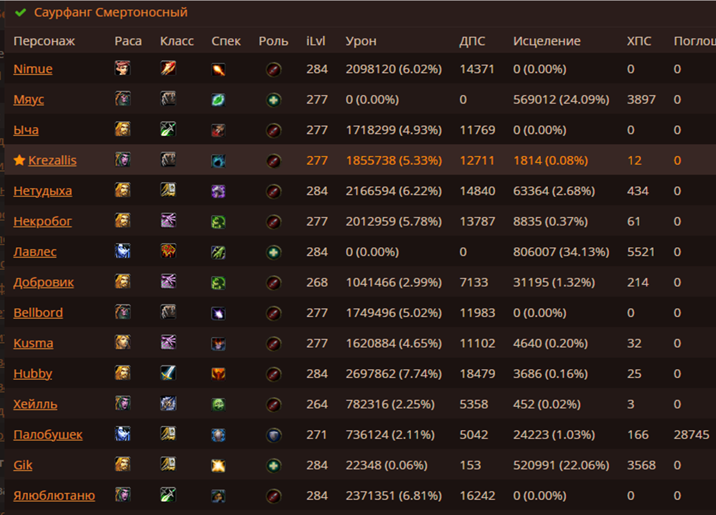Image resolution: width=716 pixels, height=515 pixels.
Task: Sort the table by the Урон column
Action: click(x=361, y=41)
